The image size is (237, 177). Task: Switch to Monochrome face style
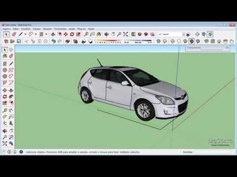[x=198, y=41]
